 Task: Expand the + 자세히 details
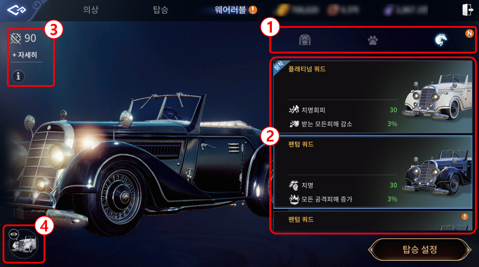coord(24,55)
